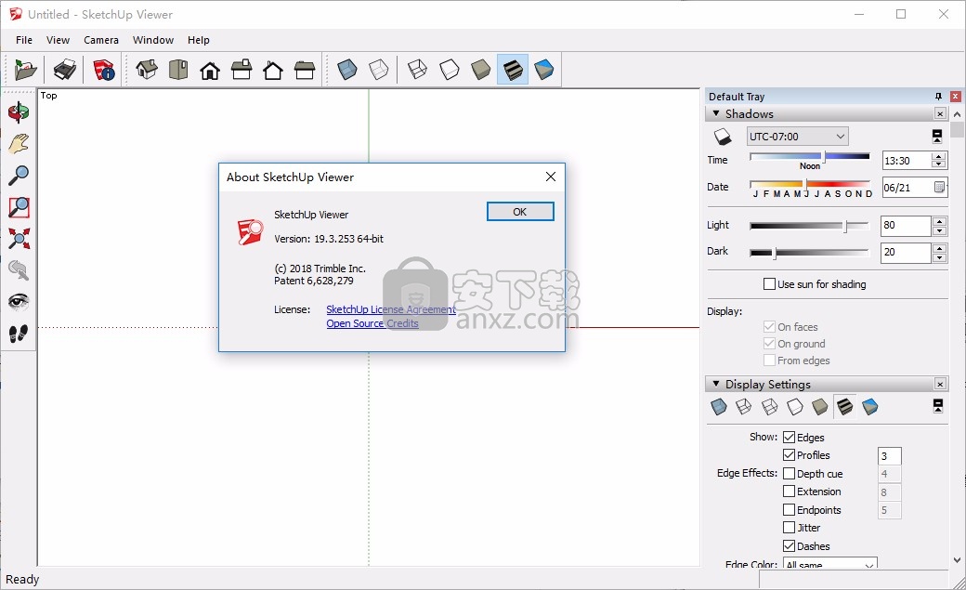
Task: Select Shaded style in top toolbar
Action: pyautogui.click(x=480, y=70)
